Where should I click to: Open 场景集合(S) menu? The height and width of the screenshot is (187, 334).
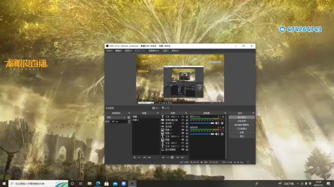(x=154, y=51)
